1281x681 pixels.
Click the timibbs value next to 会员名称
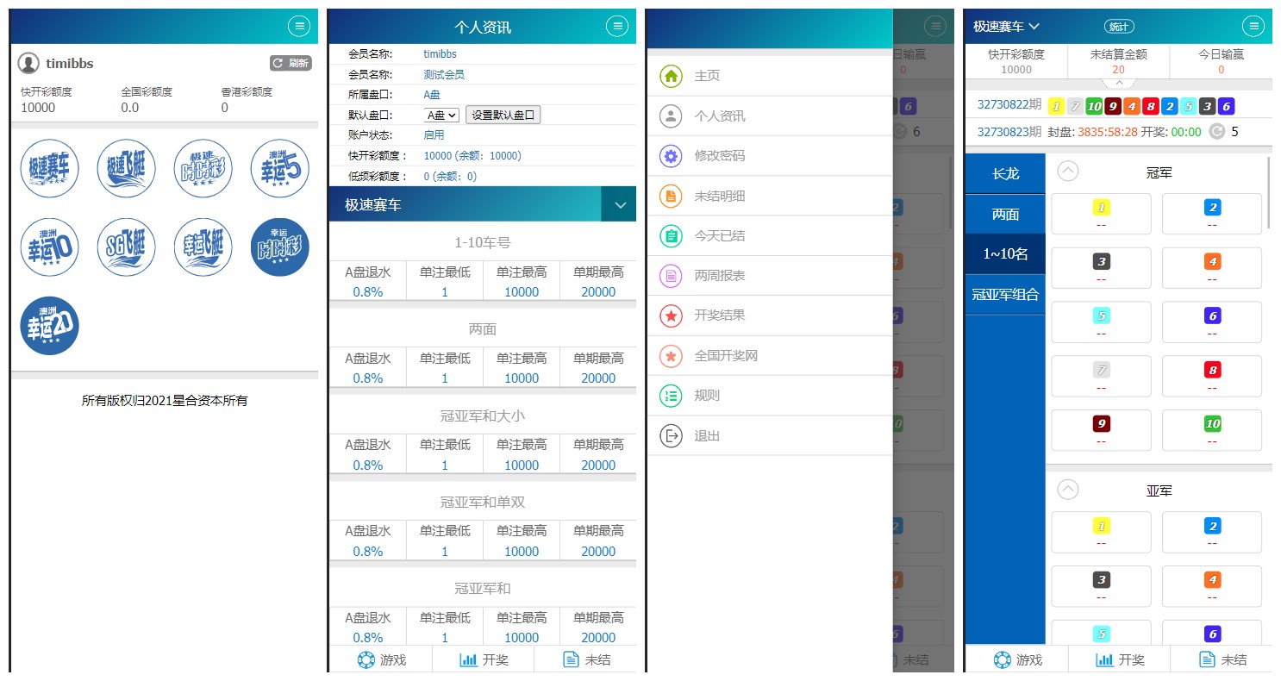point(440,54)
